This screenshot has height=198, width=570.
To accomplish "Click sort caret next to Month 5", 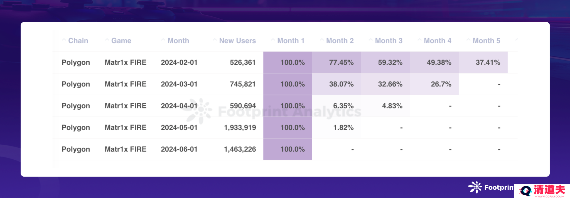I will 468,40.
